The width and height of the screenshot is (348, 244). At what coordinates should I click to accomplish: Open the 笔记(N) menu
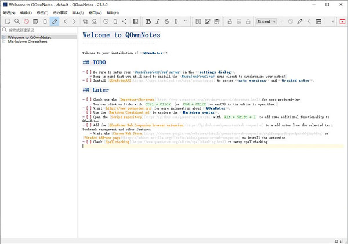coord(9,13)
